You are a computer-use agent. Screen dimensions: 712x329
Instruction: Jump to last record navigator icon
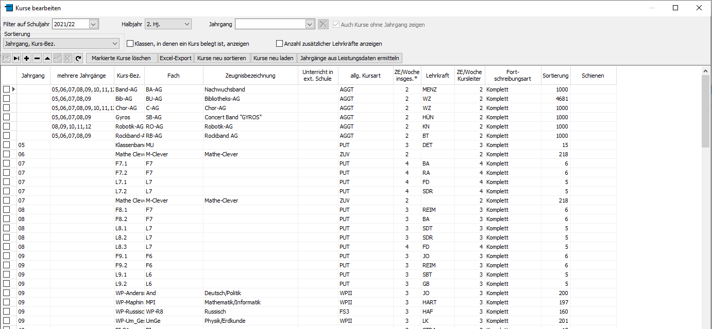pyautogui.click(x=16, y=58)
